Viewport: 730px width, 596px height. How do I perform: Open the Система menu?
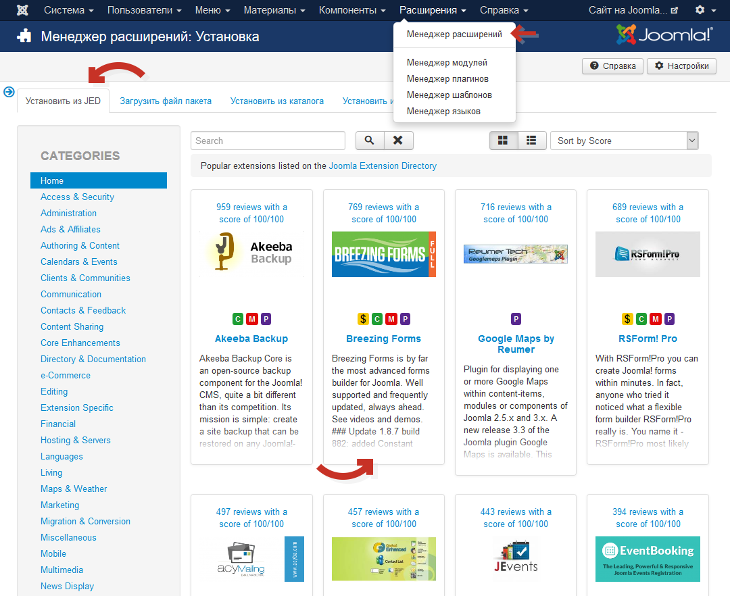pyautogui.click(x=68, y=10)
